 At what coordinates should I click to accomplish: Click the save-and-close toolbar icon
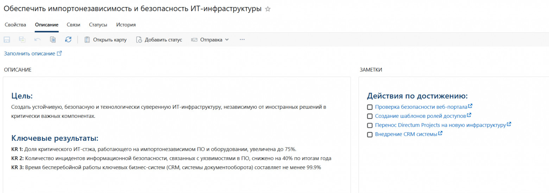pyautogui.click(x=22, y=40)
